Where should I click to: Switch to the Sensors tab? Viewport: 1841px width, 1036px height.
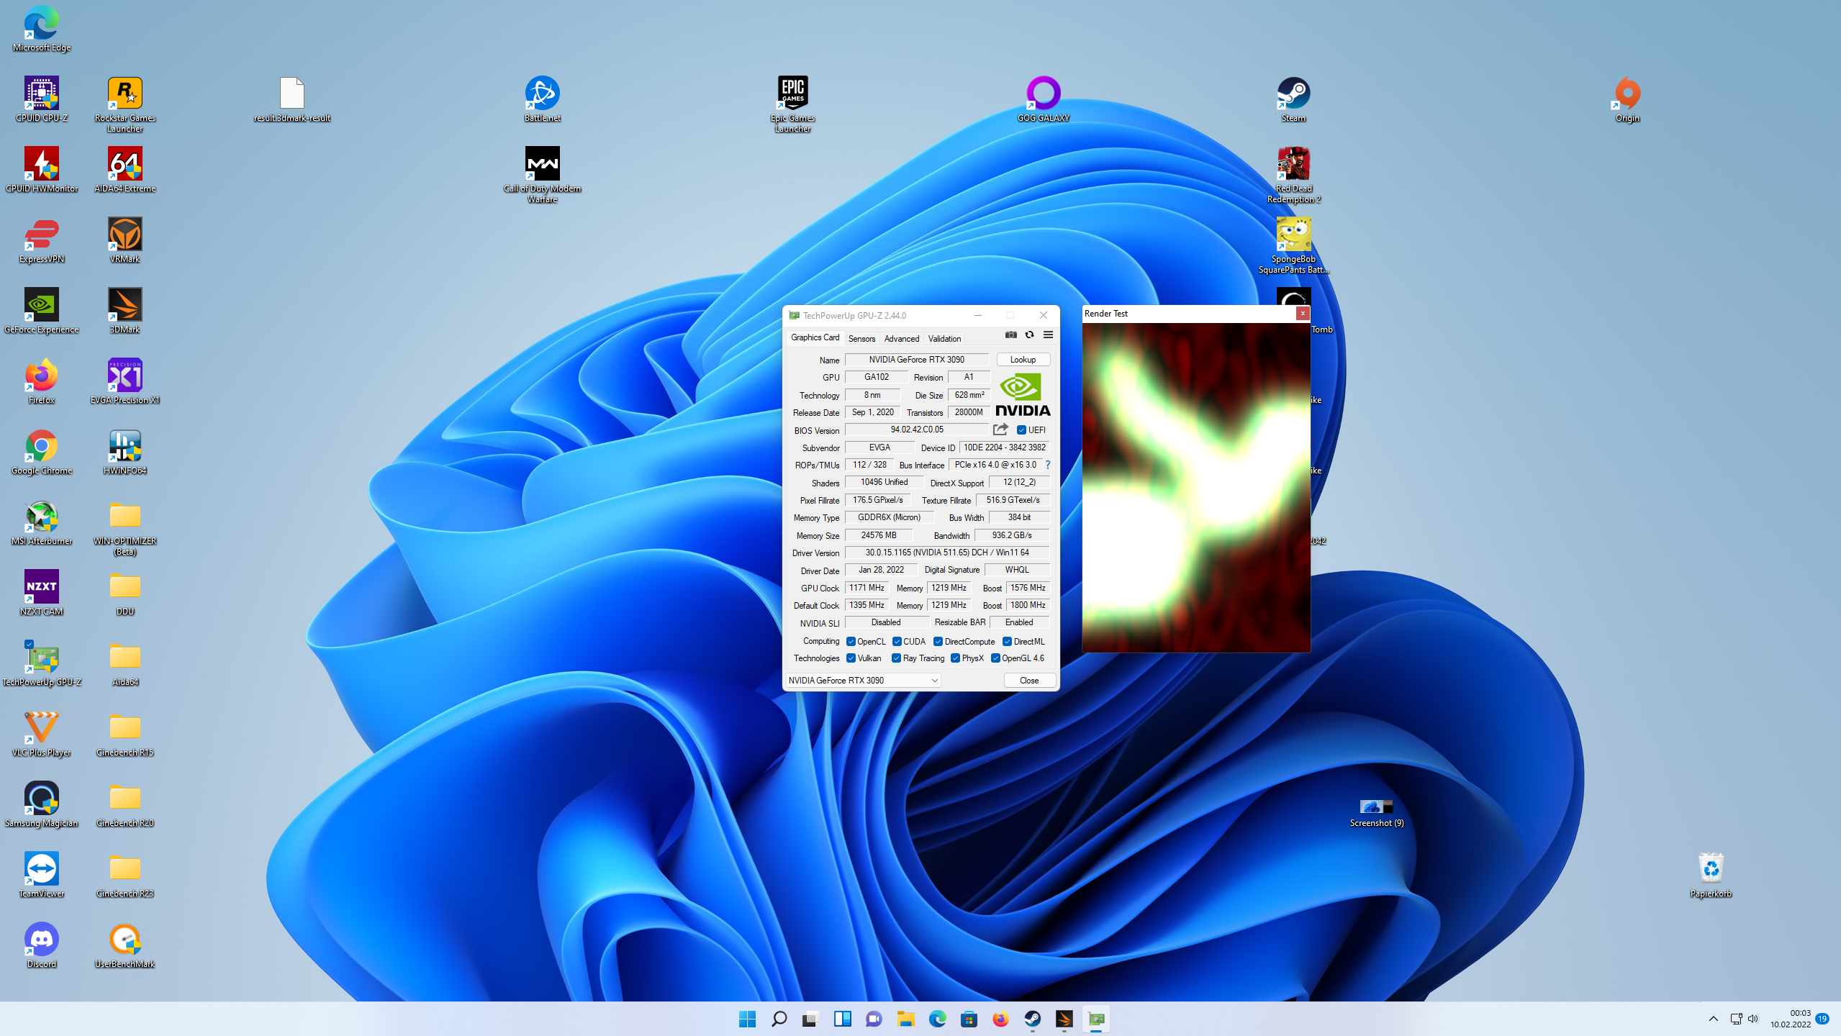pyautogui.click(x=861, y=339)
